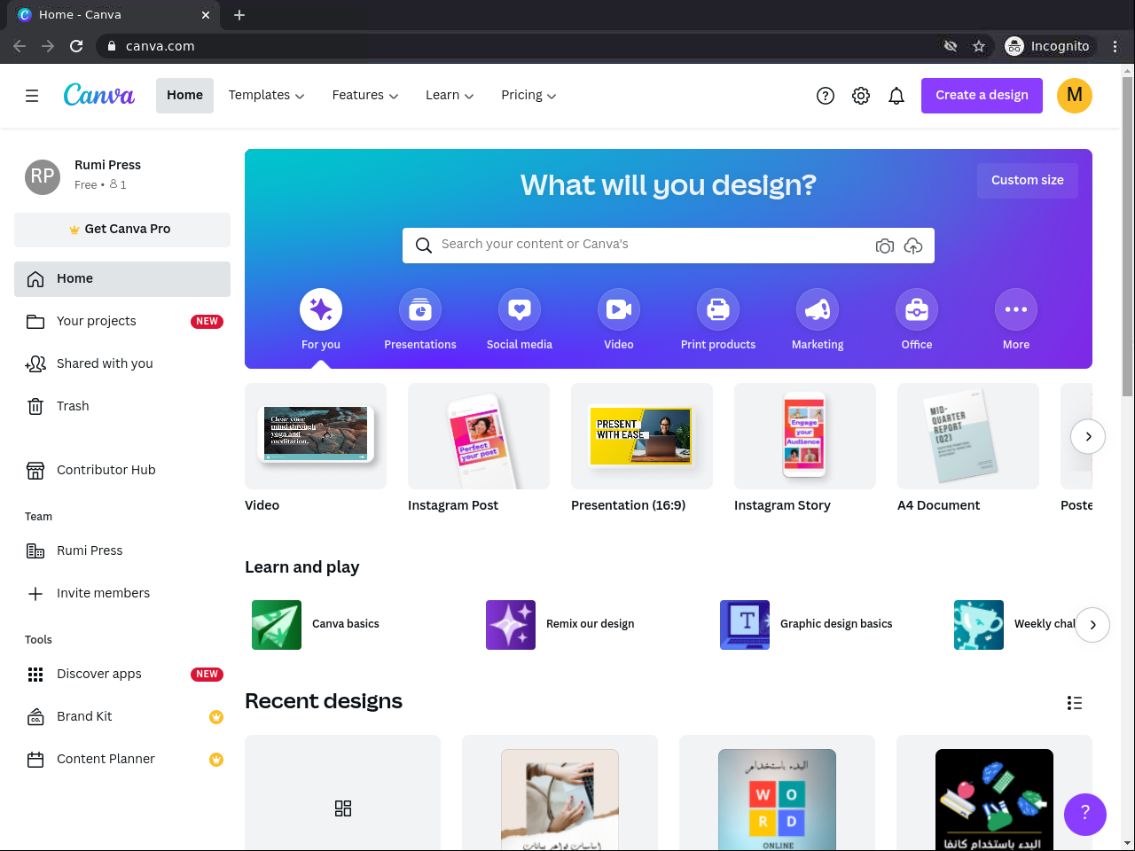Screen dimensions: 1135x851
Task: Open the notifications bell
Action: click(x=896, y=96)
